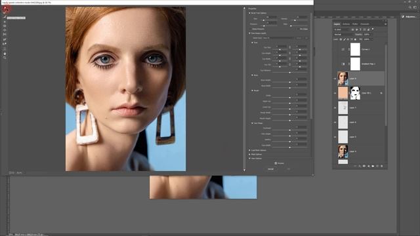This screenshot has height=236, width=420.
Task: Click the face Reset button
Action: coord(299,38)
